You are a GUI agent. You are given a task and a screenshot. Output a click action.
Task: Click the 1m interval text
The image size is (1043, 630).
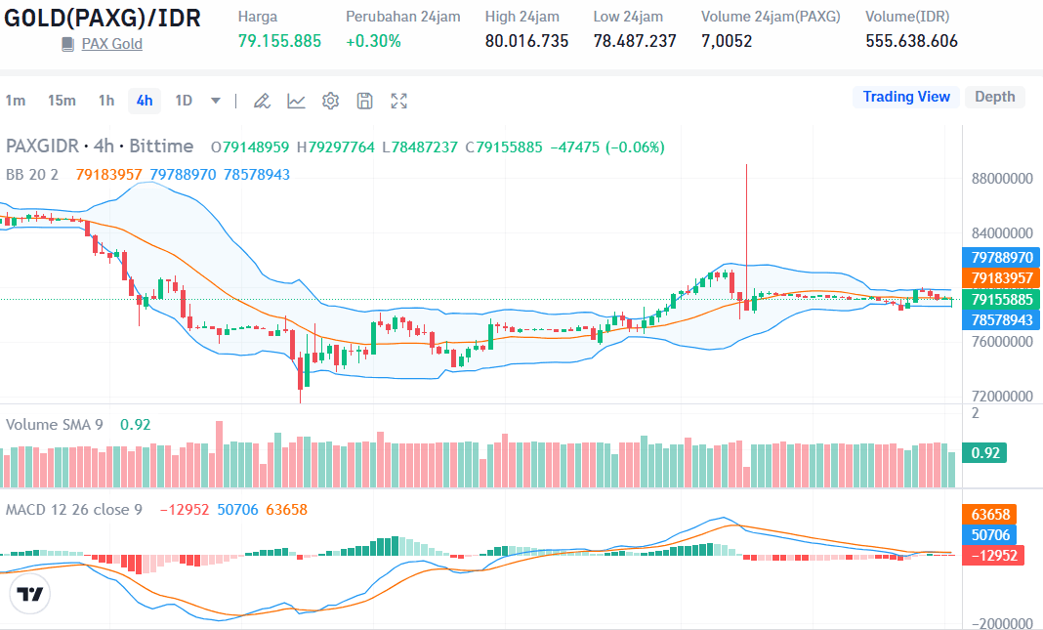(x=16, y=101)
